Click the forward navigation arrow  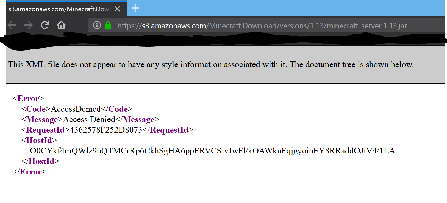[28, 25]
